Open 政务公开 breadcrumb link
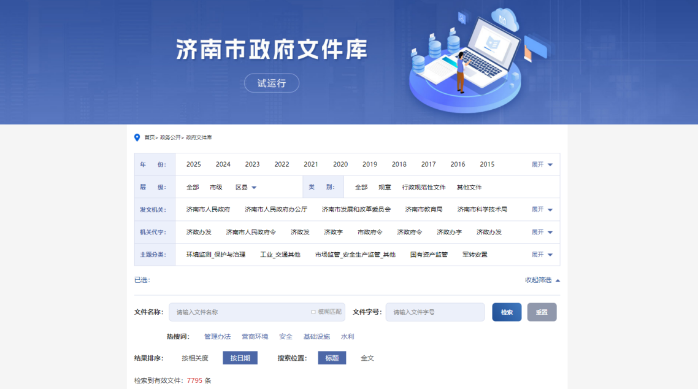The height and width of the screenshot is (389, 698). pyautogui.click(x=170, y=138)
